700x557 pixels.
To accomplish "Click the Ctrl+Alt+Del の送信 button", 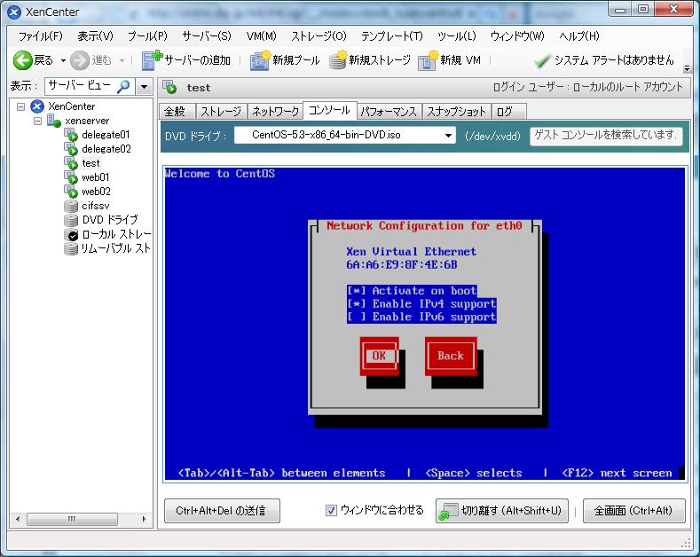I will [222, 511].
